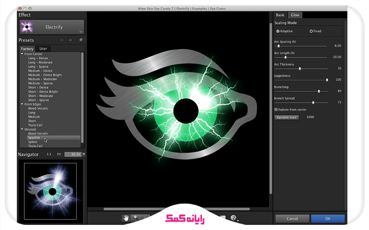Screen dimensions: 369x230
Task: Collapse the From Center preset group
Action: point(22,54)
